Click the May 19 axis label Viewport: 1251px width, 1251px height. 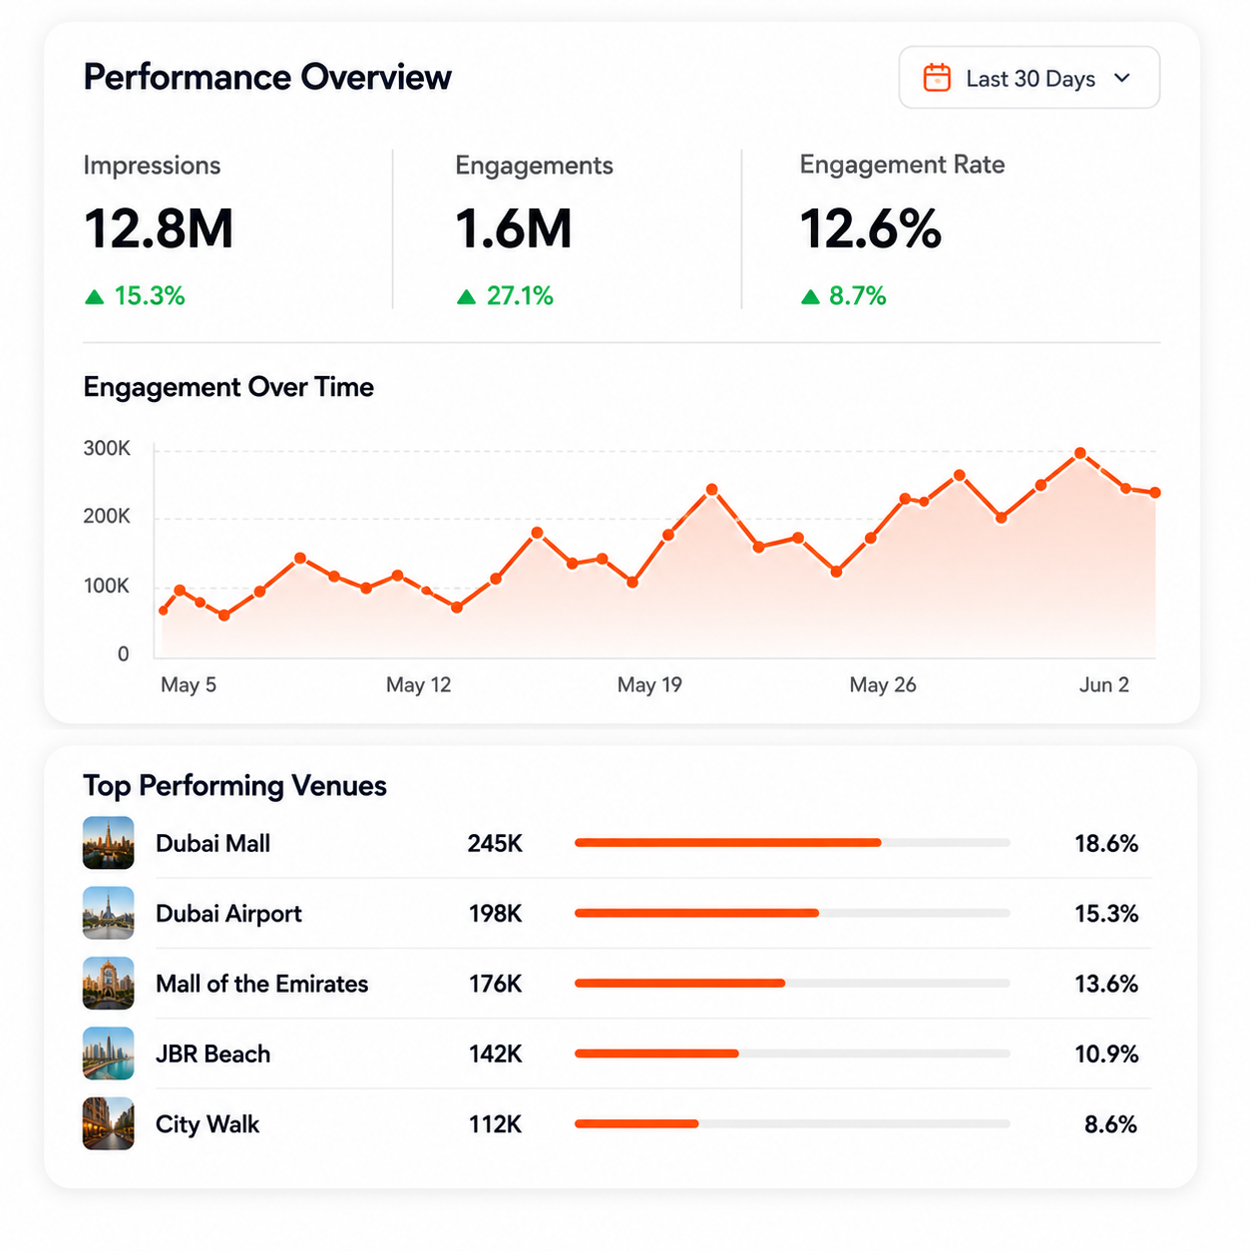(649, 685)
